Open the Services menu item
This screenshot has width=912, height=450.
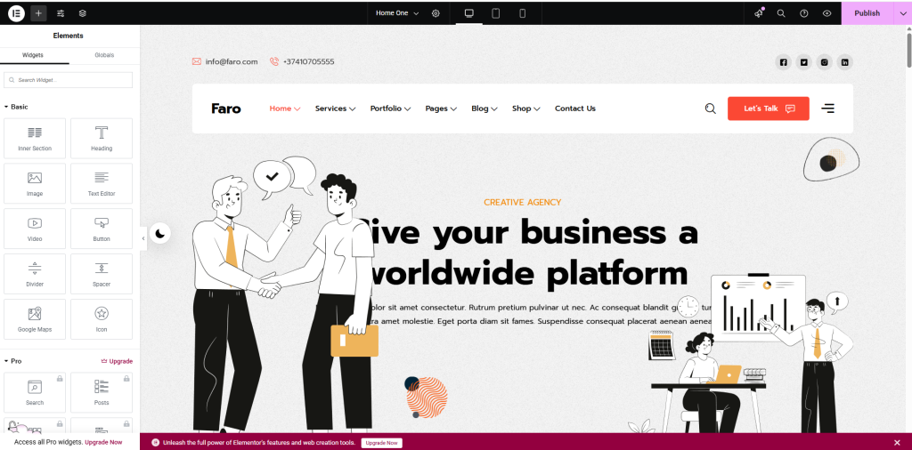(x=335, y=108)
